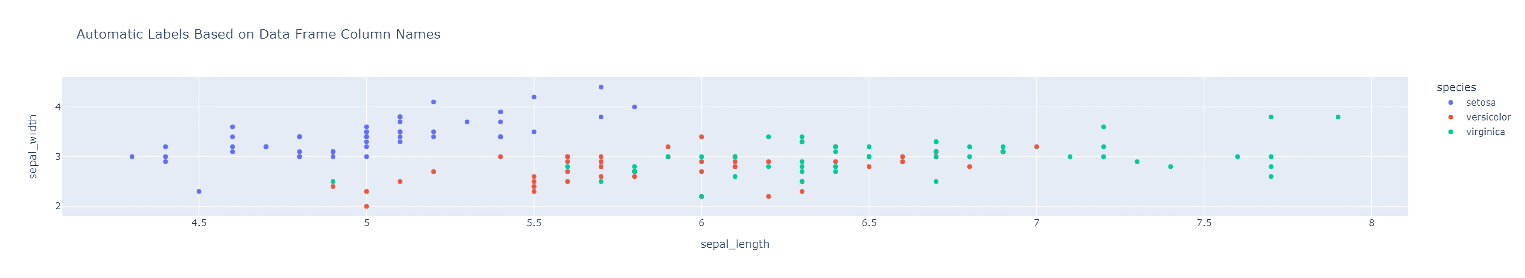
Task: Hide the virginica series via legend label
Action: click(1485, 132)
